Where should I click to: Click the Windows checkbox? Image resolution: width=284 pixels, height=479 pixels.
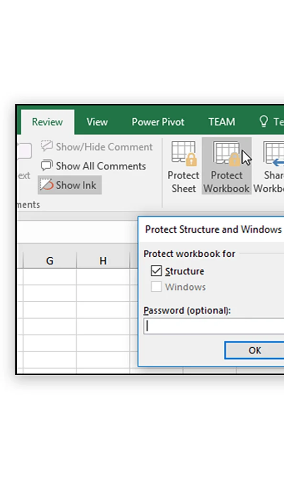click(156, 286)
